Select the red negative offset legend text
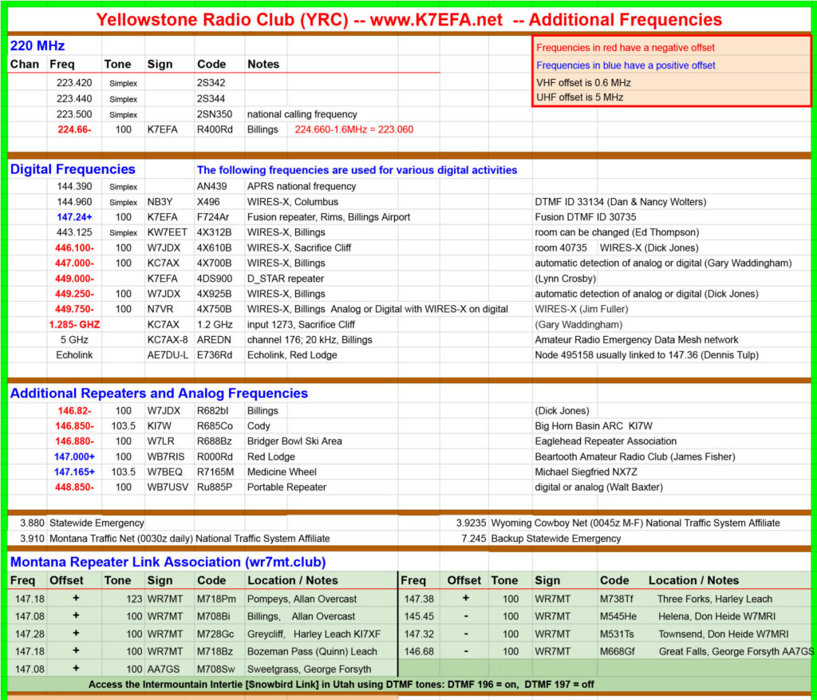This screenshot has height=700, width=817. 626,47
